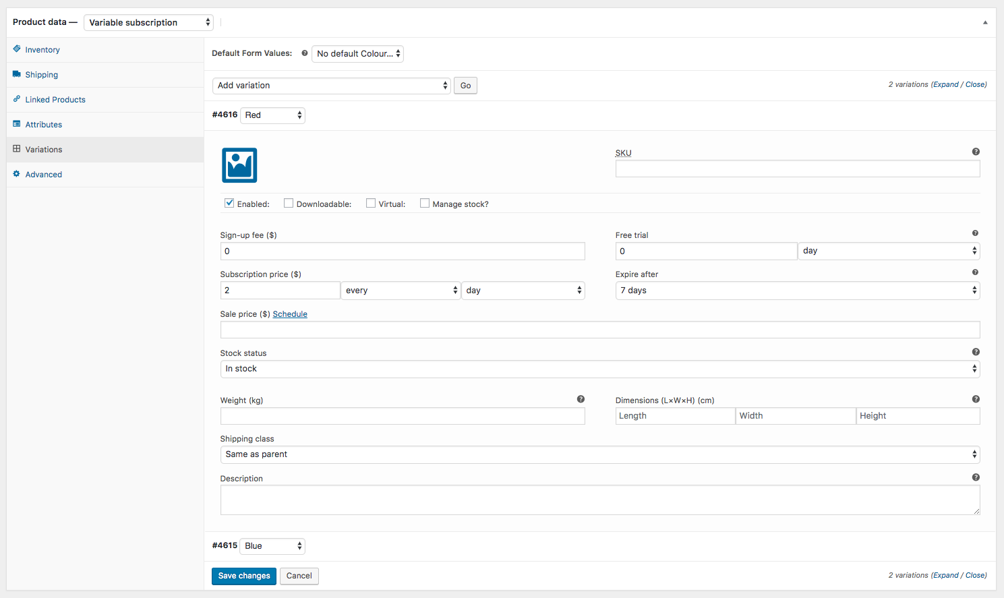This screenshot has width=1004, height=598.
Task: Open the sale price Schedule link
Action: (x=290, y=313)
